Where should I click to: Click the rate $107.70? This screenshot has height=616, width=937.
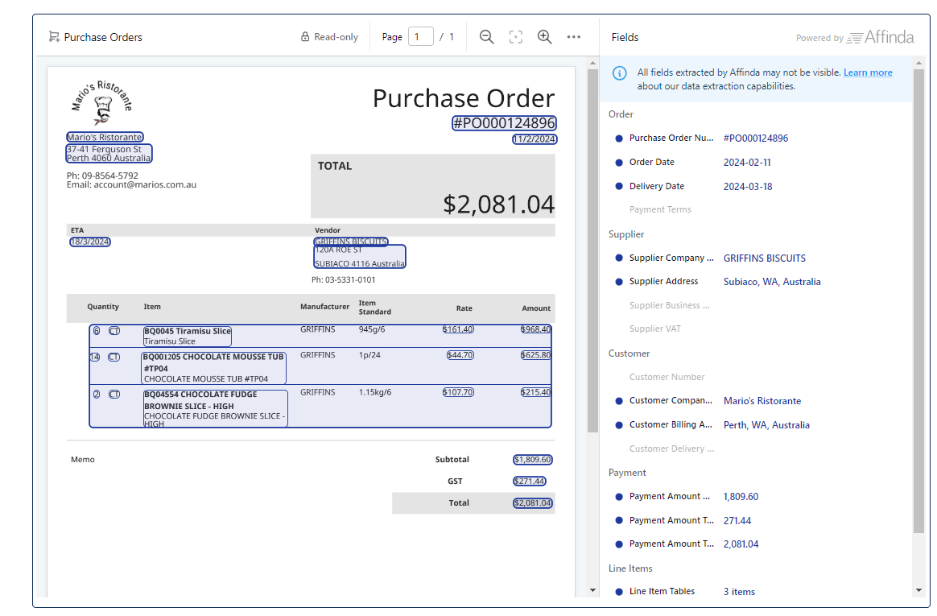point(458,392)
